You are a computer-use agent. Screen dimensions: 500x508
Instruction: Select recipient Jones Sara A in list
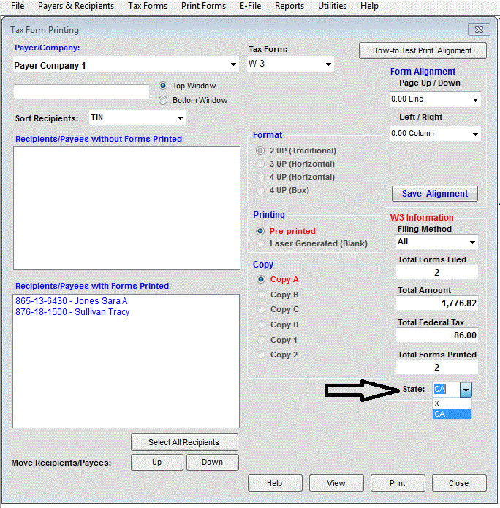pyautogui.click(x=72, y=301)
